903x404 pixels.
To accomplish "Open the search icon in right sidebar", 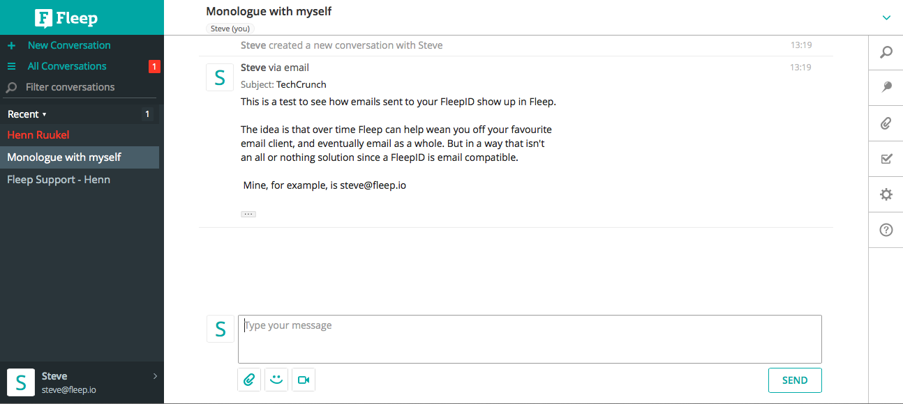I will pyautogui.click(x=886, y=52).
